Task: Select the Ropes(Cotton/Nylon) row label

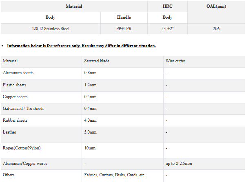Action: coord(22,148)
